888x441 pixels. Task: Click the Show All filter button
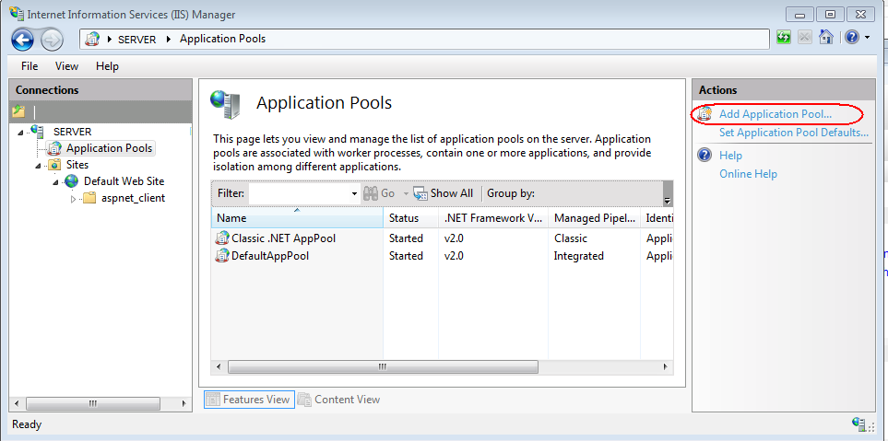(x=444, y=193)
